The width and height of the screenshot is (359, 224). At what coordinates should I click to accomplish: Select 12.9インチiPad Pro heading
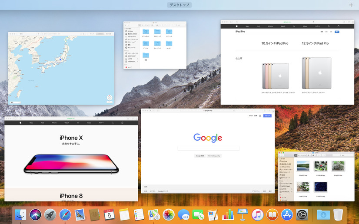pyautogui.click(x=315, y=43)
